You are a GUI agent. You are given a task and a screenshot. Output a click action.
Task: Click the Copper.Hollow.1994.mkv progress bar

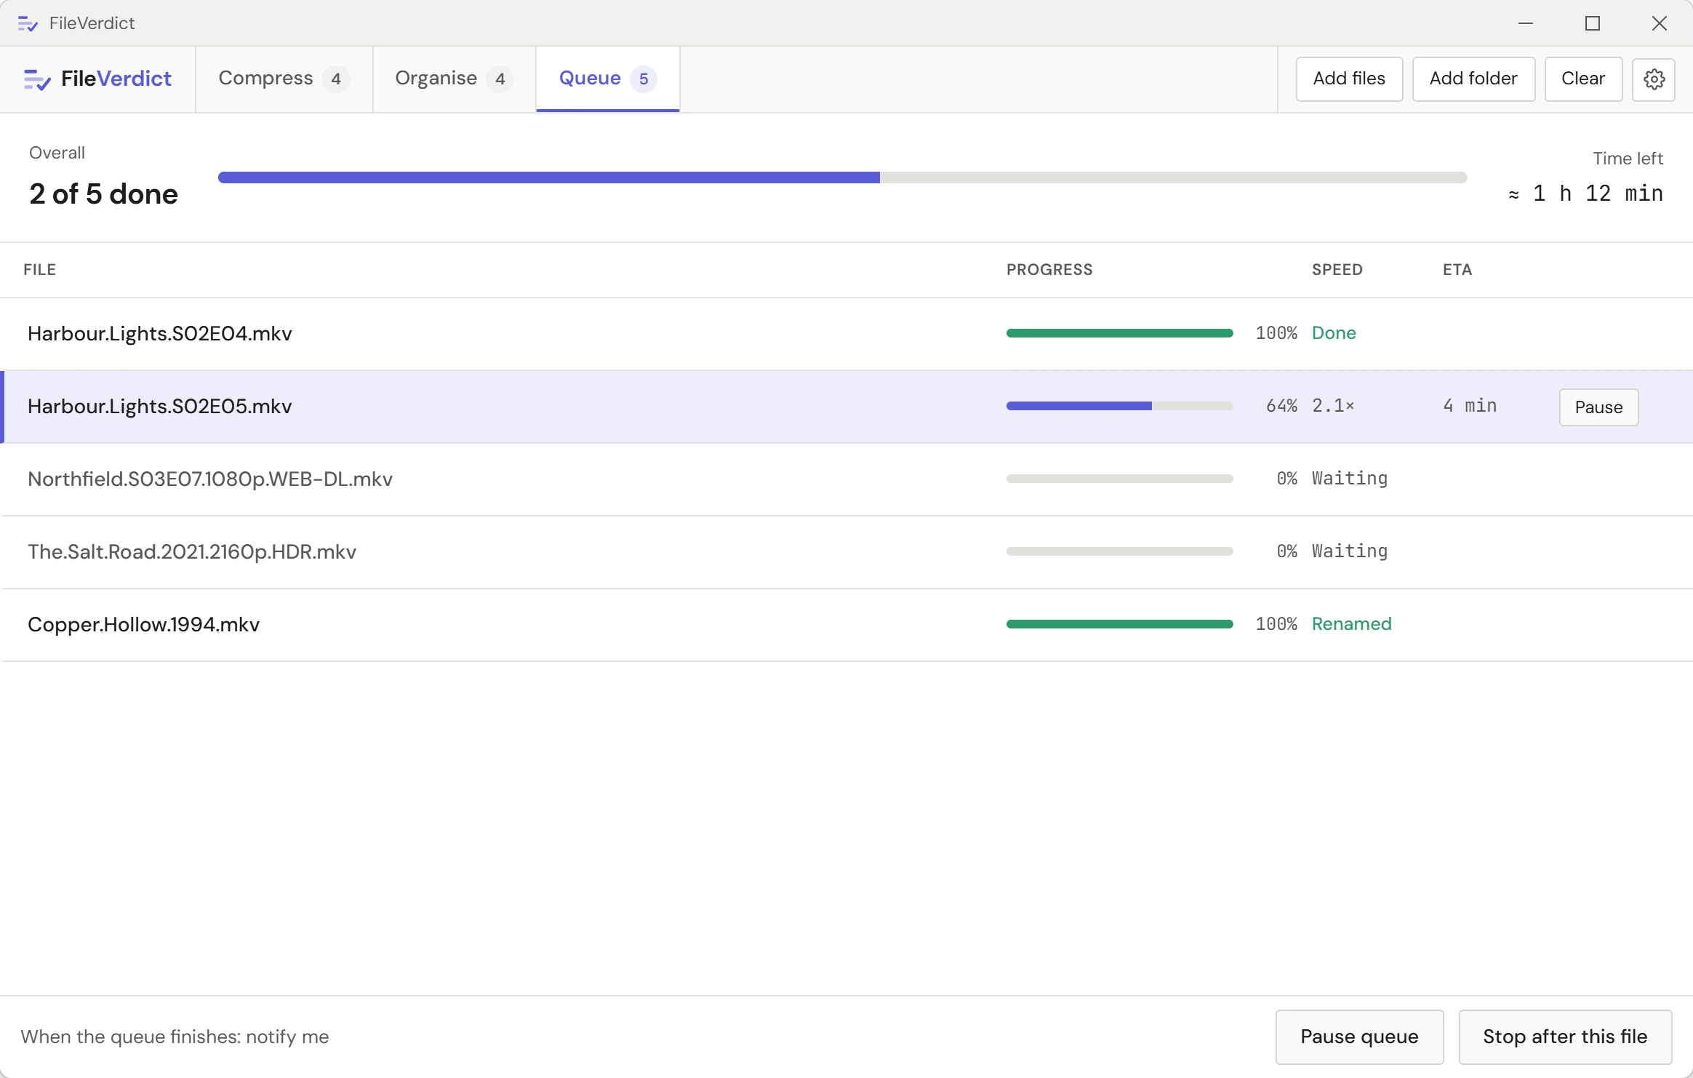tap(1119, 624)
